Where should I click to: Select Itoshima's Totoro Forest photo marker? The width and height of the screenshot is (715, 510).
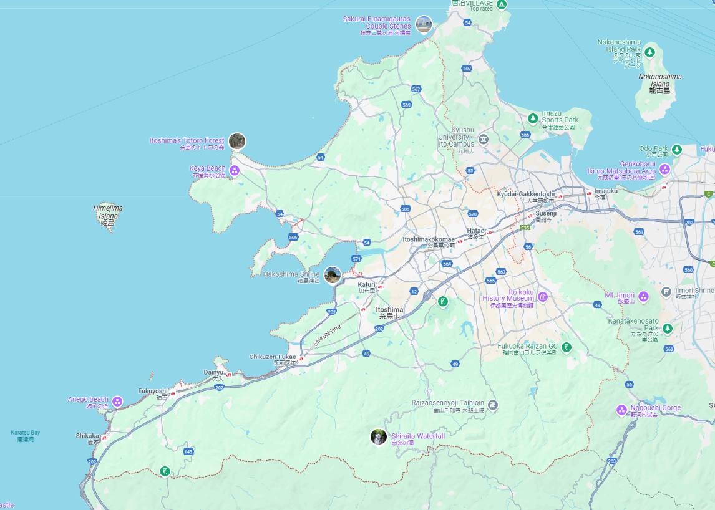pos(236,142)
